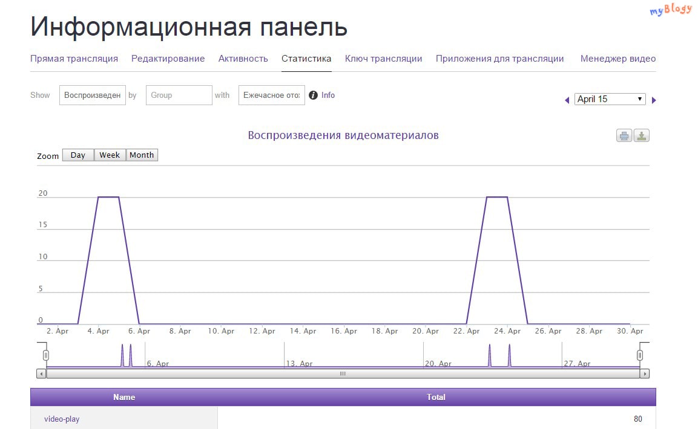
Task: Click the scrollbar left arrow button
Action: (41, 374)
